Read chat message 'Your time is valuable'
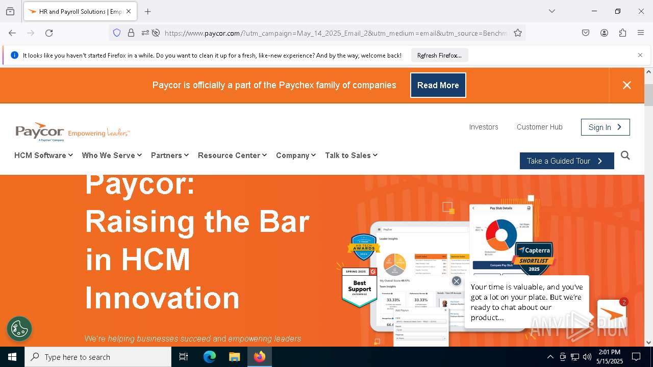The image size is (653, 367). coord(527,302)
